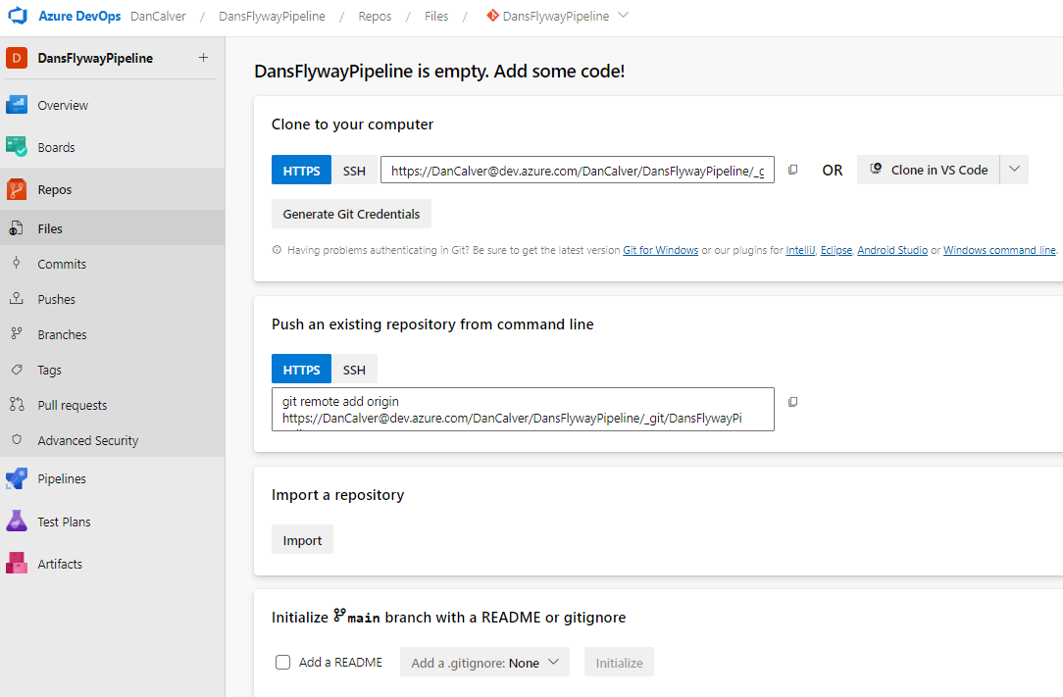1063x697 pixels.
Task: Open Test Plans flask icon
Action: tap(17, 522)
